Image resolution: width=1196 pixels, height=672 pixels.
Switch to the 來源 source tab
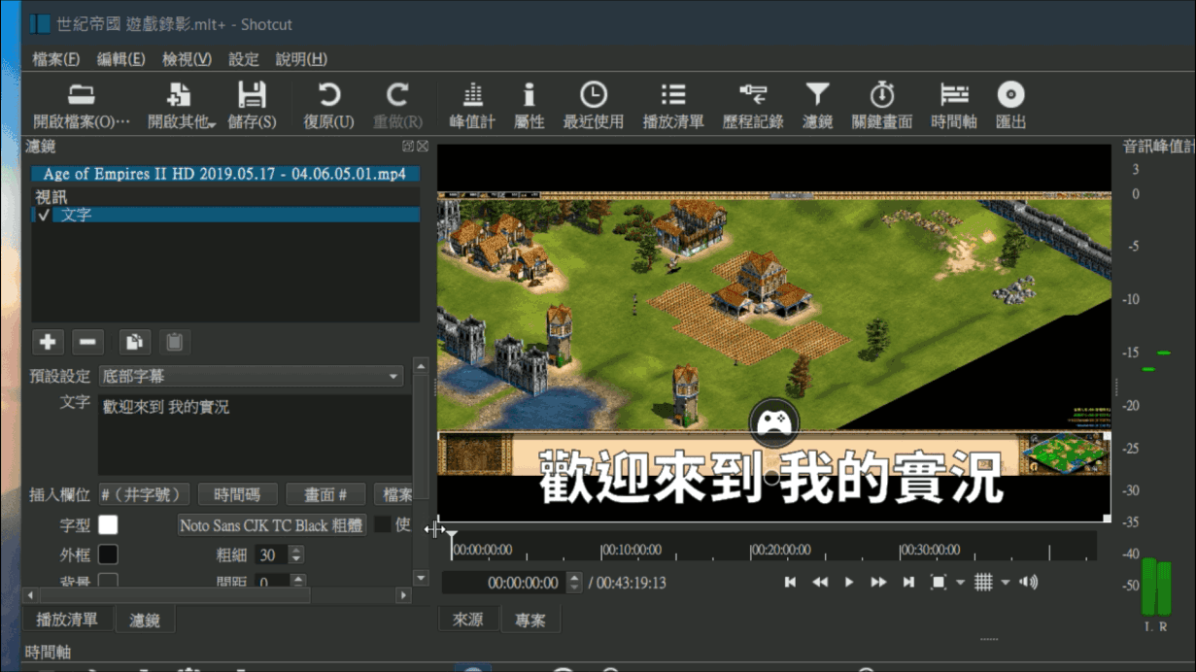(468, 620)
